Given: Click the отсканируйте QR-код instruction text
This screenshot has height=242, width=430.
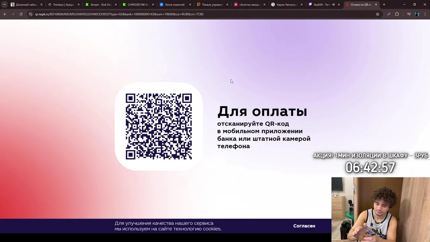Looking at the screenshot, I should [264, 135].
